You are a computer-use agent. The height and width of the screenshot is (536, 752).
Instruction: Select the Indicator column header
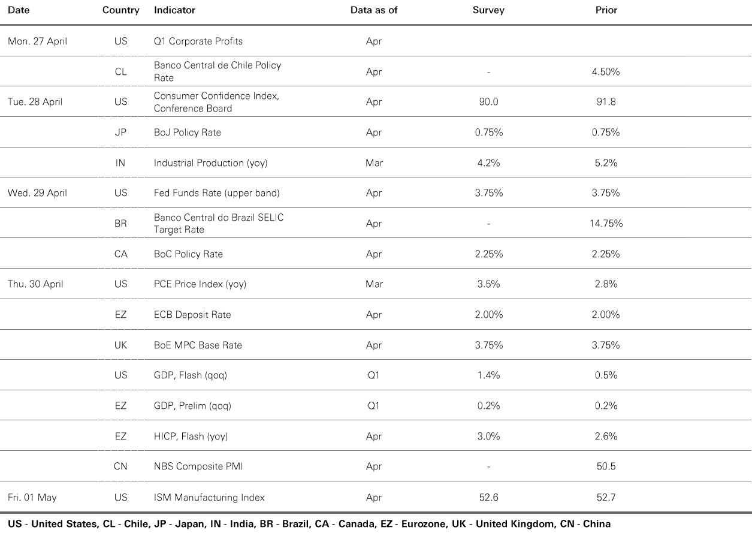click(x=174, y=10)
